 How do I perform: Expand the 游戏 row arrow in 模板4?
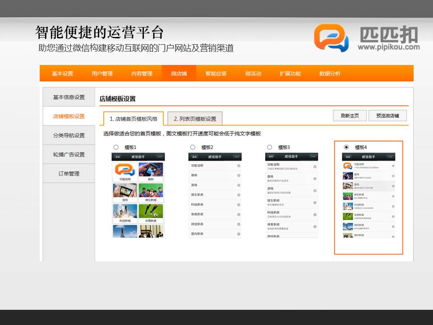[x=393, y=186]
